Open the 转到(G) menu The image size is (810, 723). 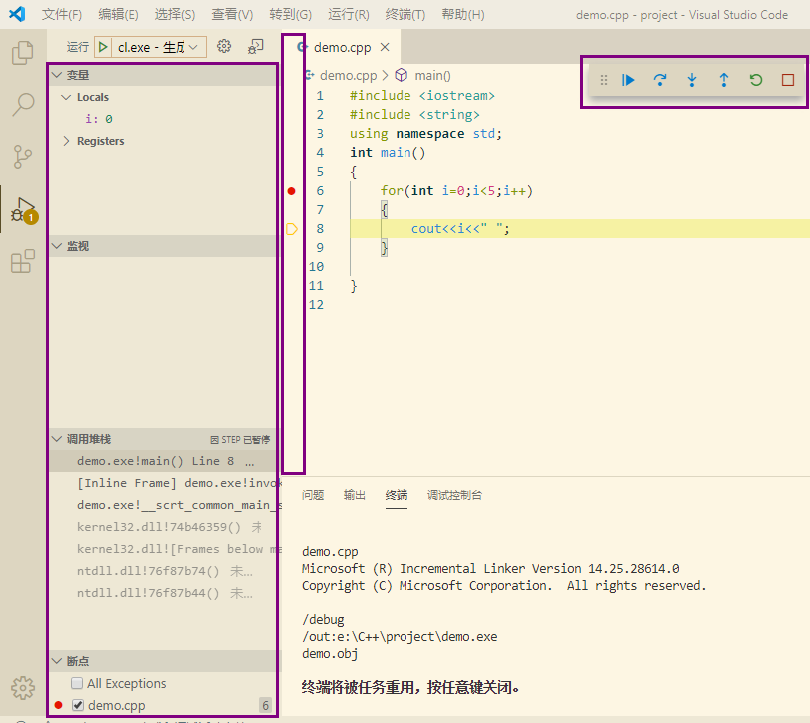point(291,14)
